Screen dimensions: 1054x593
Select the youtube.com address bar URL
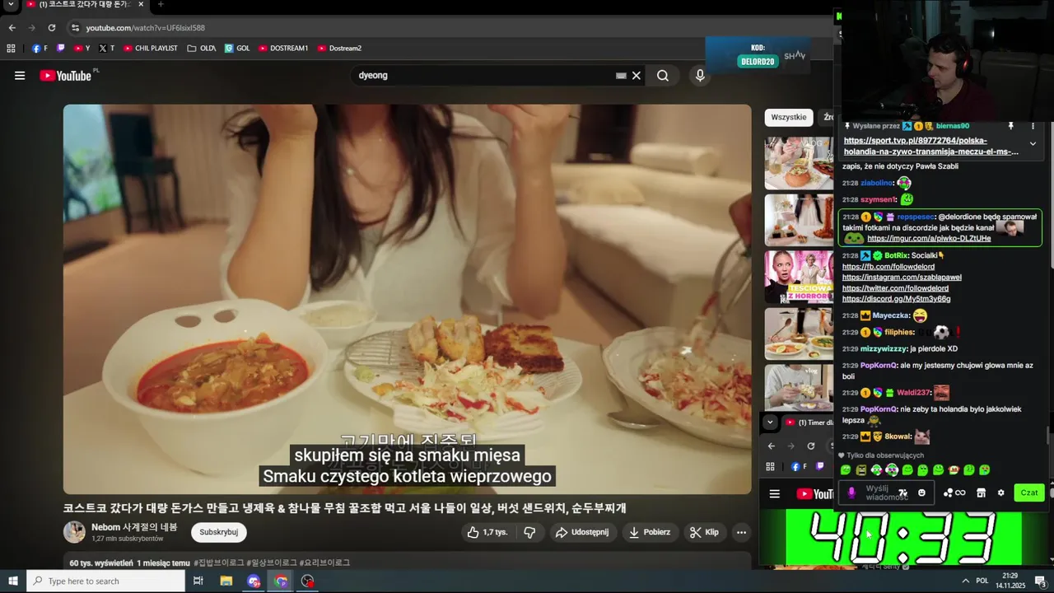(146, 28)
